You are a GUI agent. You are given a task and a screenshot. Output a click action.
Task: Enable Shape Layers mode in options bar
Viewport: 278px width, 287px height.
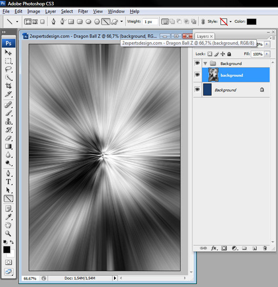28,21
